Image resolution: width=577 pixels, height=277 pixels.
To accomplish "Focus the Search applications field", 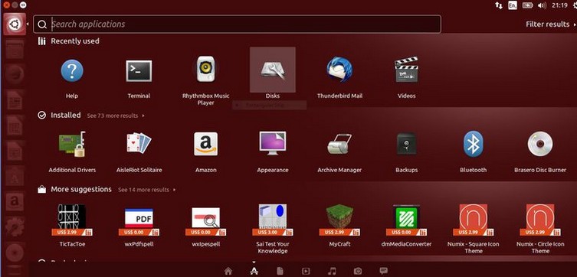I will 237,24.
